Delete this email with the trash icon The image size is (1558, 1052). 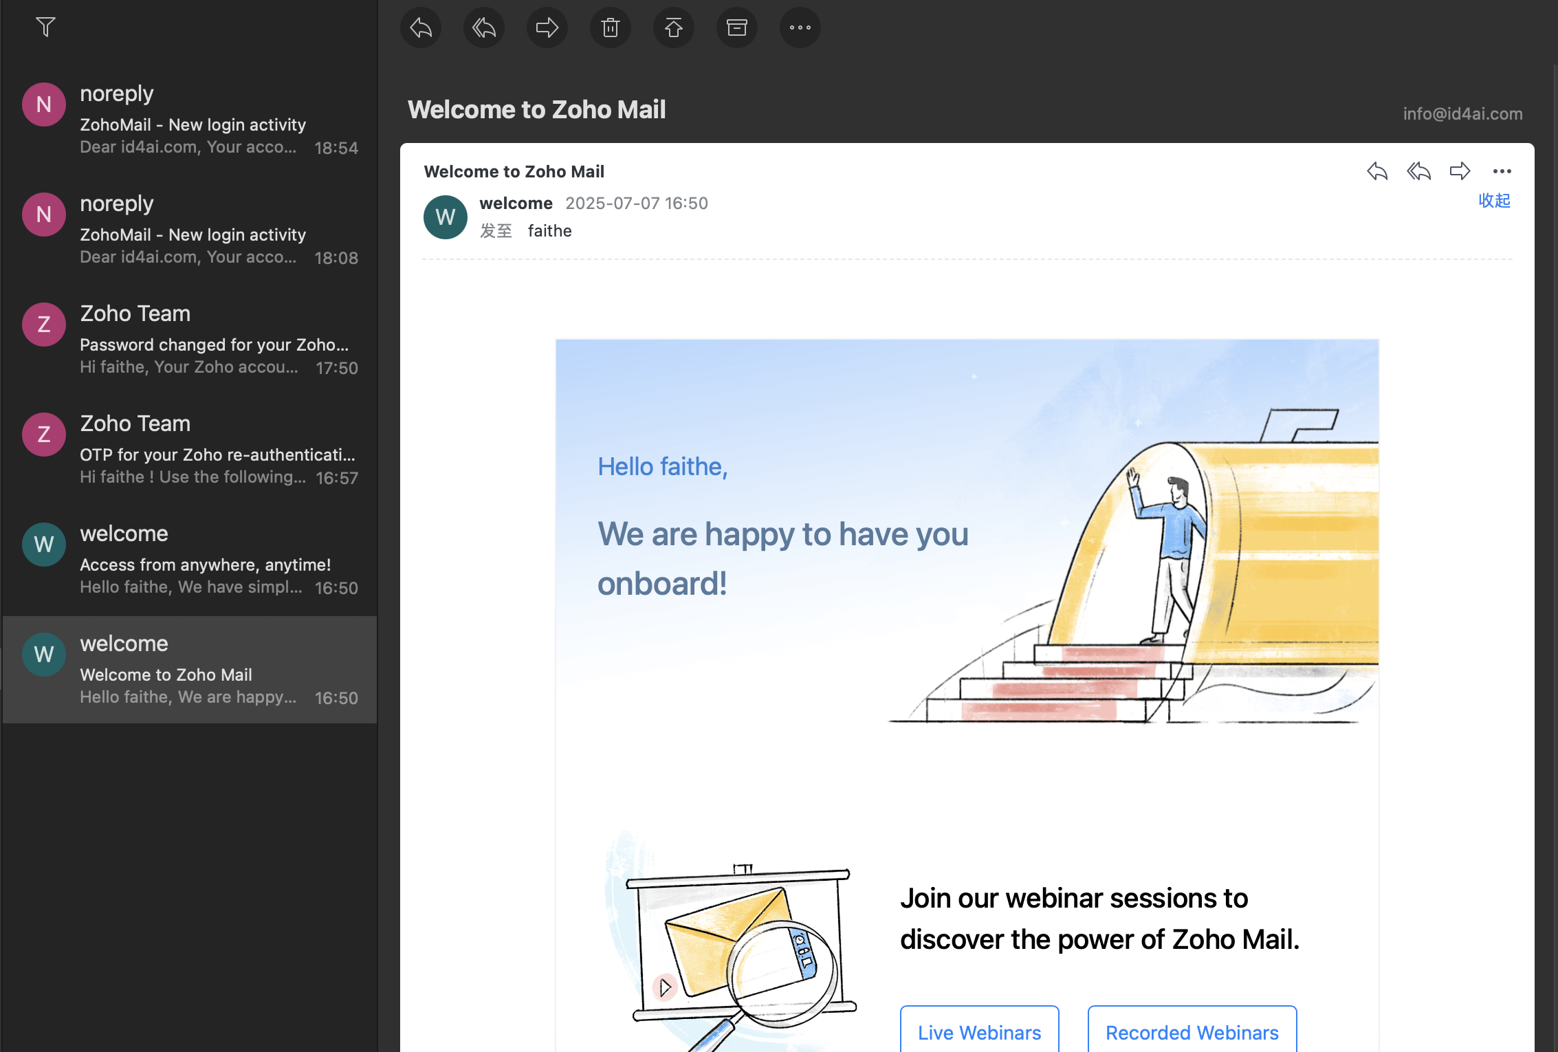pos(611,28)
